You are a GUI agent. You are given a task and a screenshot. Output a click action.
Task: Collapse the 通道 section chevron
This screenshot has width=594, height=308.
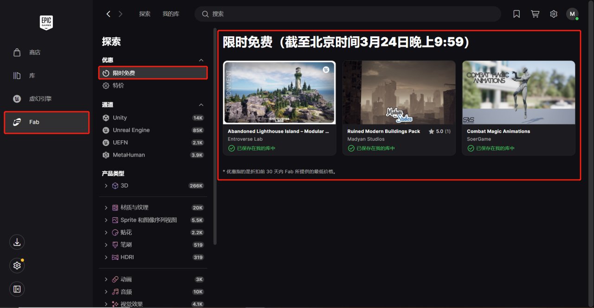[x=201, y=105]
